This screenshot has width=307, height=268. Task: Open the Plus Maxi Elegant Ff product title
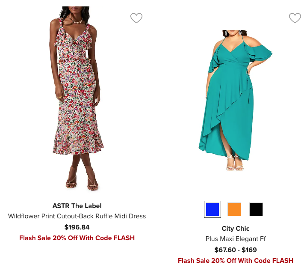tap(236, 239)
